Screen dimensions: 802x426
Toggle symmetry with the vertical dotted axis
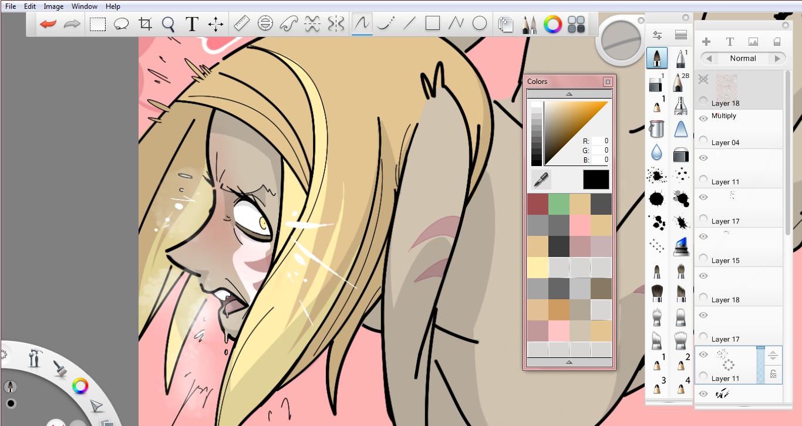coord(336,24)
